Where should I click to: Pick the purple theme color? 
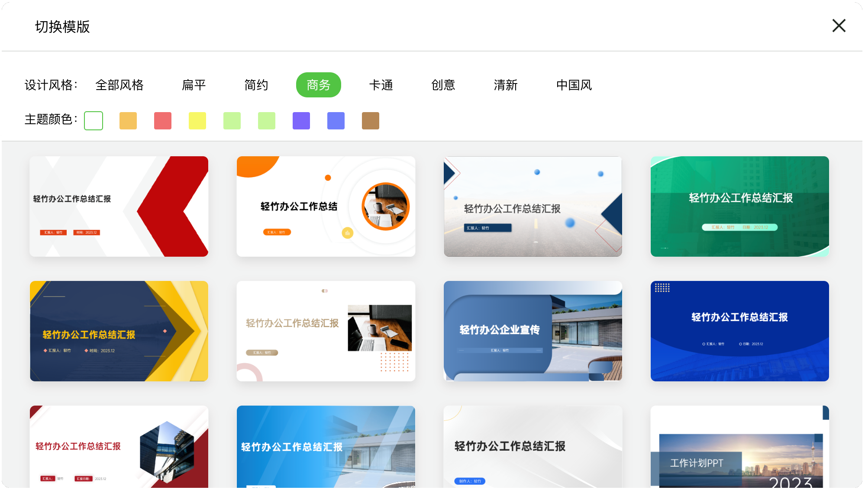[301, 121]
